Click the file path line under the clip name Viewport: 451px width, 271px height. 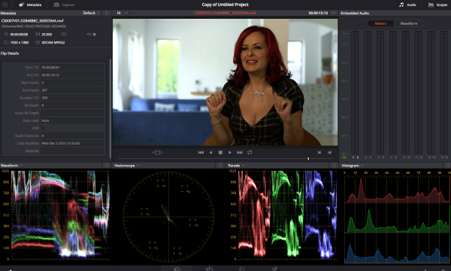click(34, 26)
